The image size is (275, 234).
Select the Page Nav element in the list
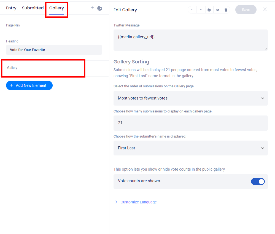[x=13, y=25]
